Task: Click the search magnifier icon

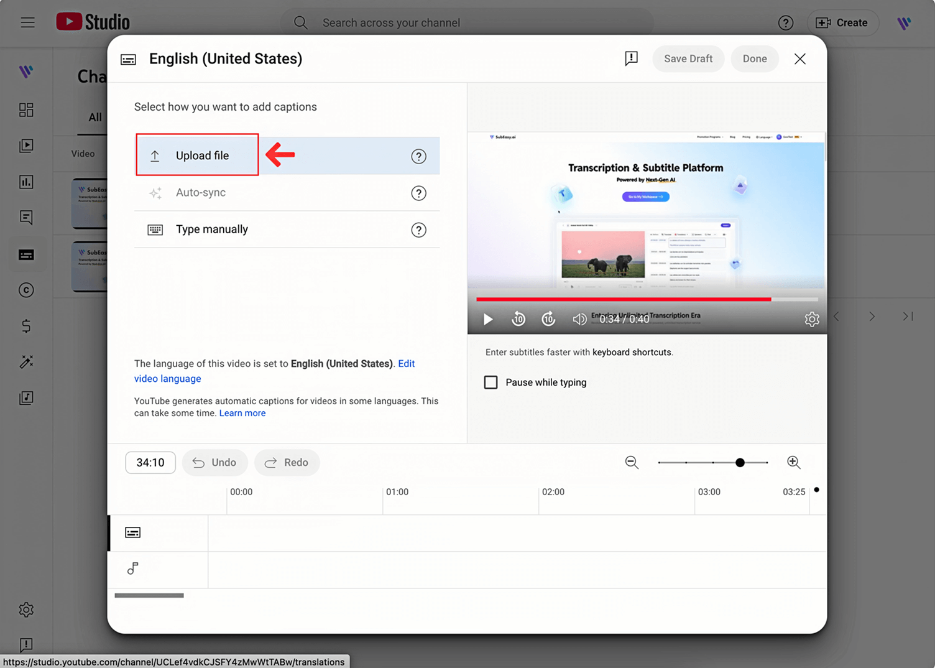Action: [300, 22]
